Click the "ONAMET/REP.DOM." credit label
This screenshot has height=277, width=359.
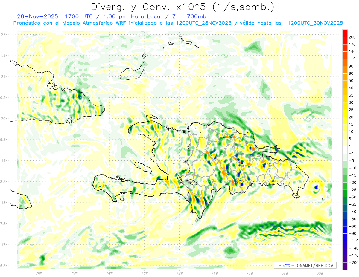[x=316, y=265]
